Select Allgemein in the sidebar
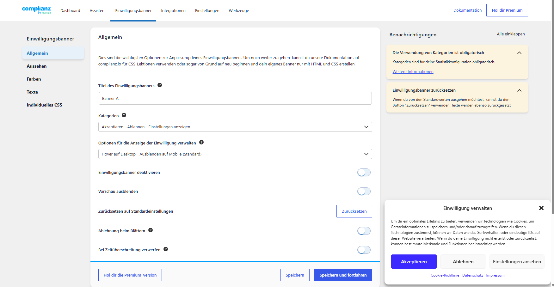Image resolution: width=554 pixels, height=287 pixels. coord(53,53)
